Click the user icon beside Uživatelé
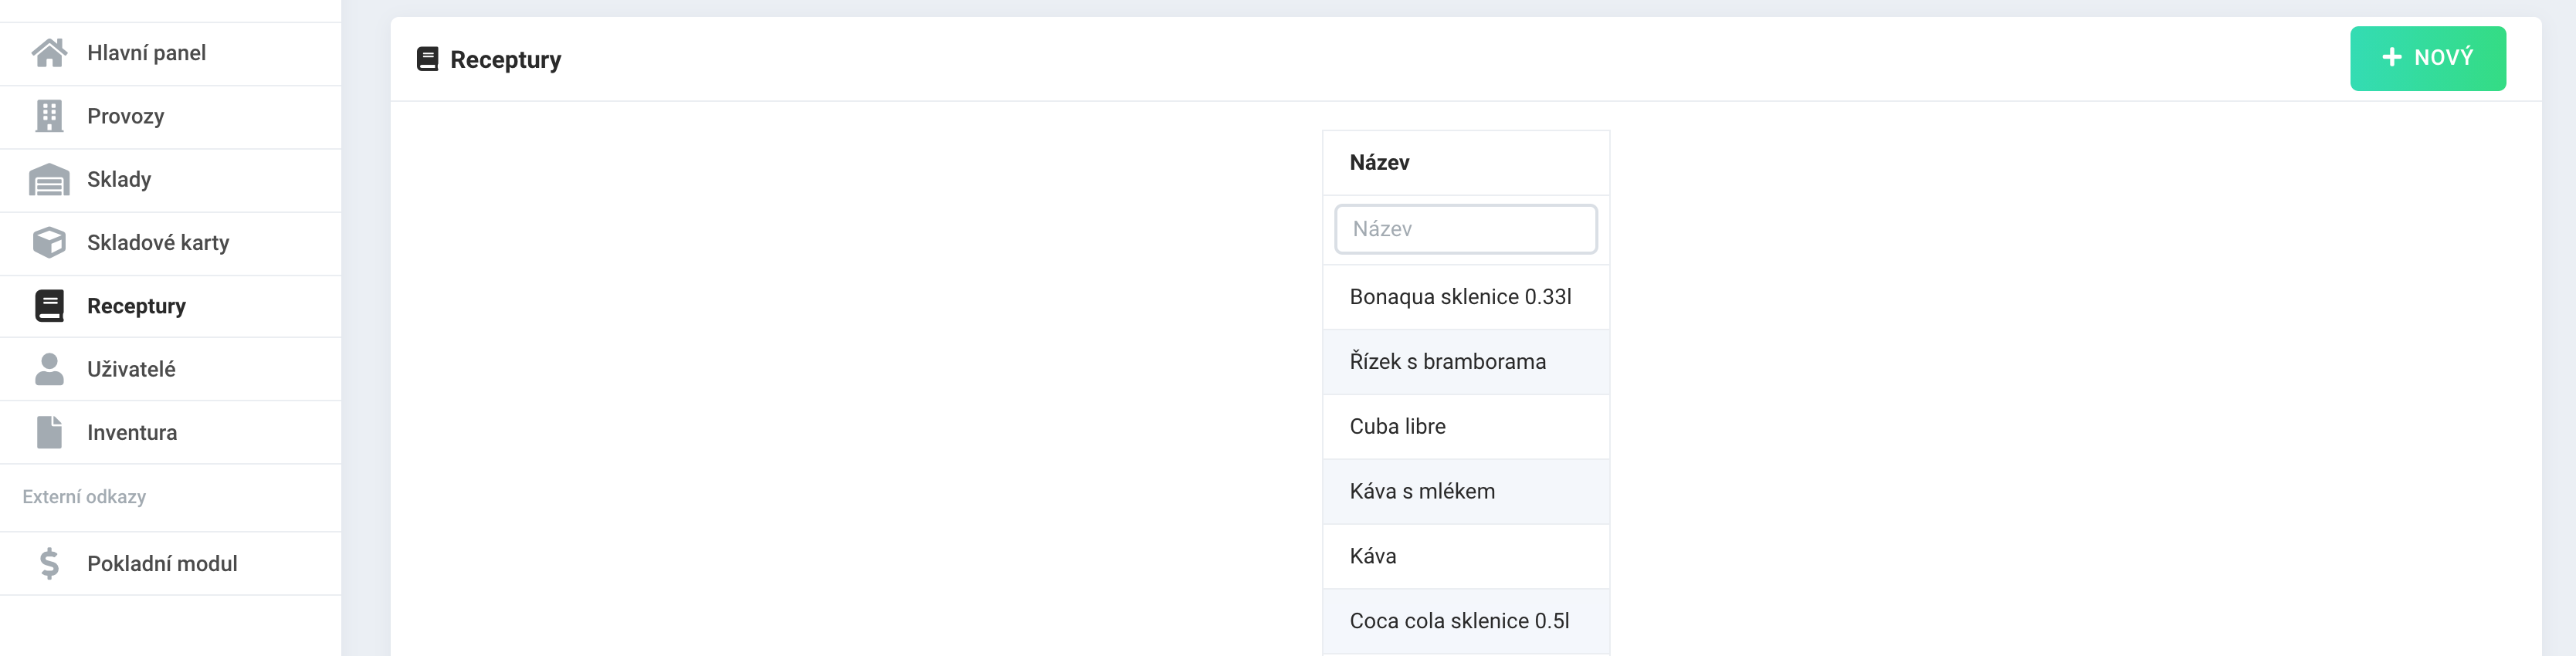This screenshot has height=656, width=2576. click(x=49, y=369)
